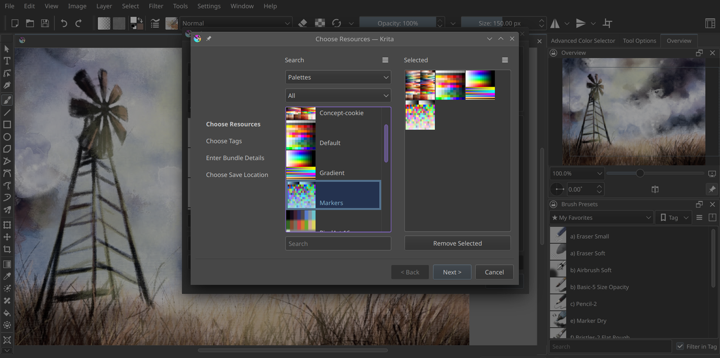Go to Choose Tags step
720x358 pixels.
[224, 141]
